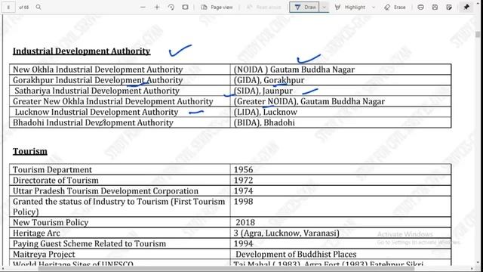Click "Gorakhpur Industrial Development Authority" cell
This screenshot has width=483, height=272.
coord(119,80)
